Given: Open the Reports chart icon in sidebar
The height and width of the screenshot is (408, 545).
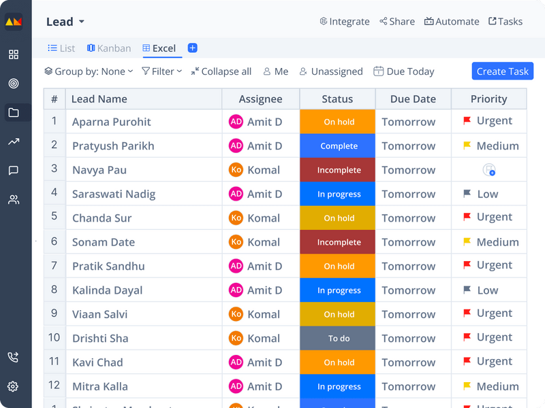Looking at the screenshot, I should (x=13, y=141).
